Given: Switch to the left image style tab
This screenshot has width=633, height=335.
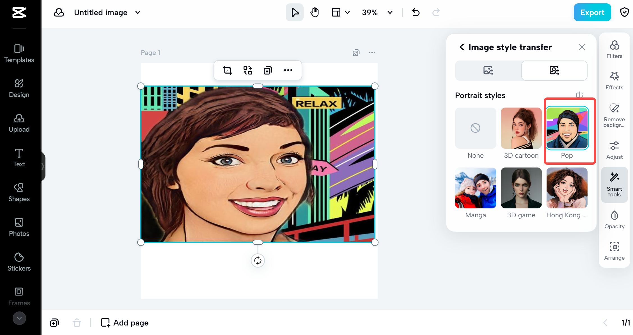Looking at the screenshot, I should point(488,71).
